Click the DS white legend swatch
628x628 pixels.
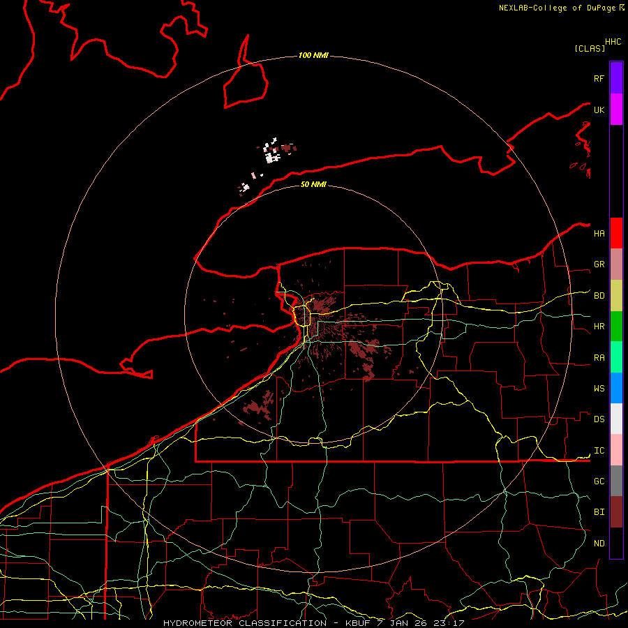[616, 419]
